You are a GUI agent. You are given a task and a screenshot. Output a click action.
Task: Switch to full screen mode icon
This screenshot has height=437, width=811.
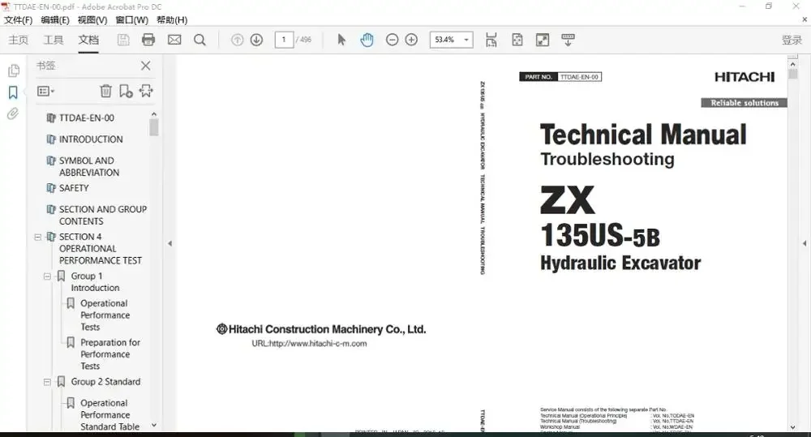[x=543, y=40]
